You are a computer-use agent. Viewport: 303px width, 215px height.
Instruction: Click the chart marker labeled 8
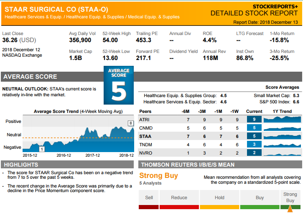[131, 123]
